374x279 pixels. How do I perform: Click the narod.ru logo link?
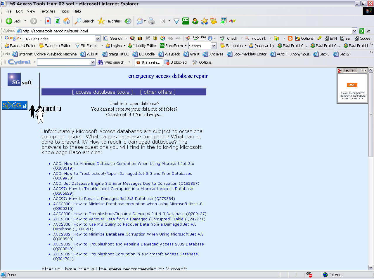(x=45, y=114)
